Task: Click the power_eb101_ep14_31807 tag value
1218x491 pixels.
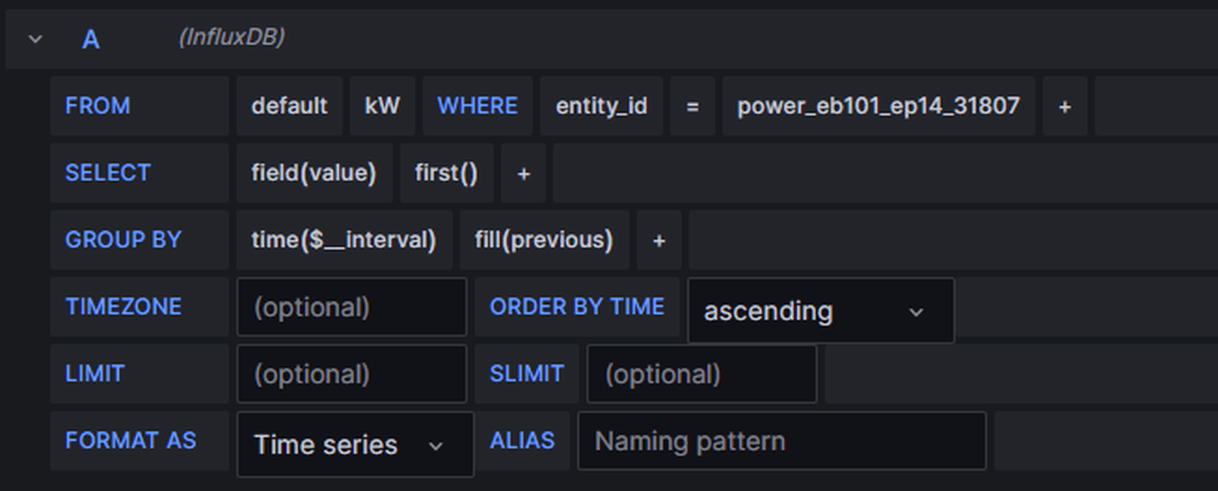Action: tap(878, 106)
